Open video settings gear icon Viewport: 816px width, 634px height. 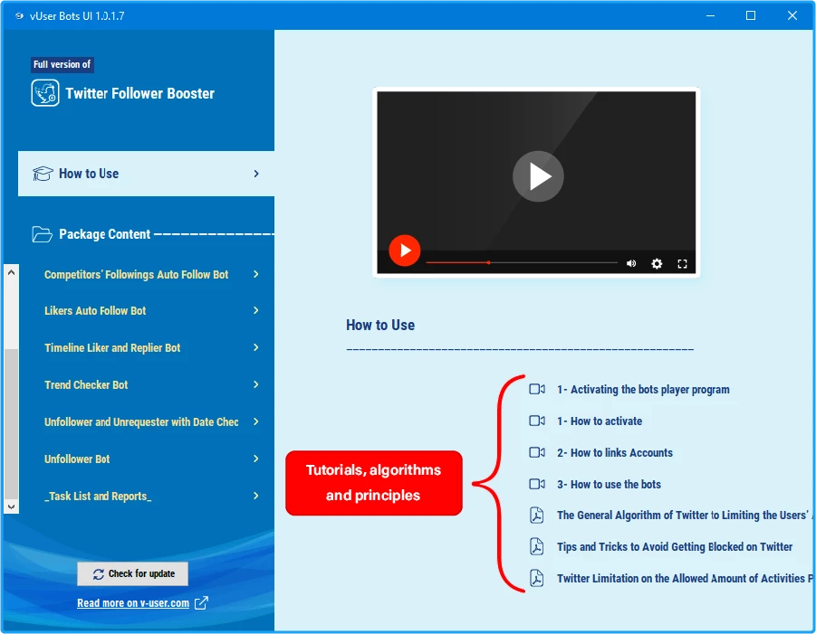(657, 263)
